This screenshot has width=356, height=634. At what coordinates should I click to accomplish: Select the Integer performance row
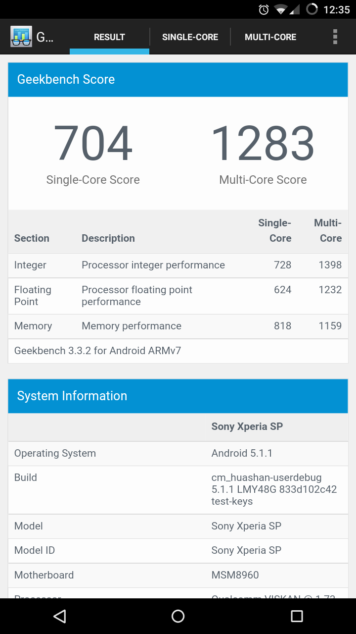tap(178, 265)
